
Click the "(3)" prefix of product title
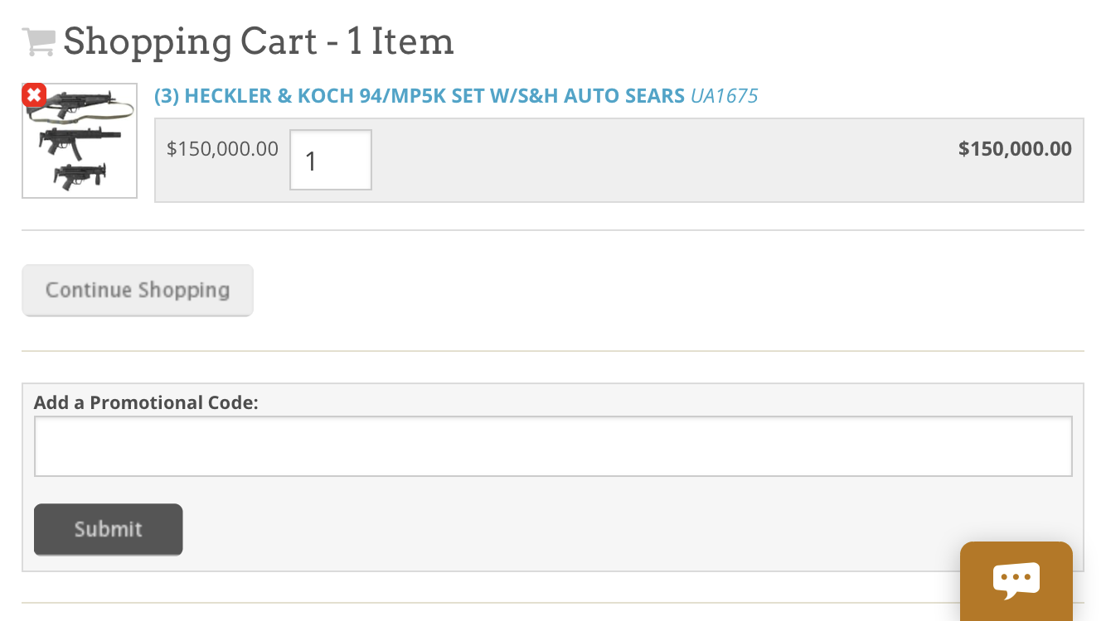point(167,96)
